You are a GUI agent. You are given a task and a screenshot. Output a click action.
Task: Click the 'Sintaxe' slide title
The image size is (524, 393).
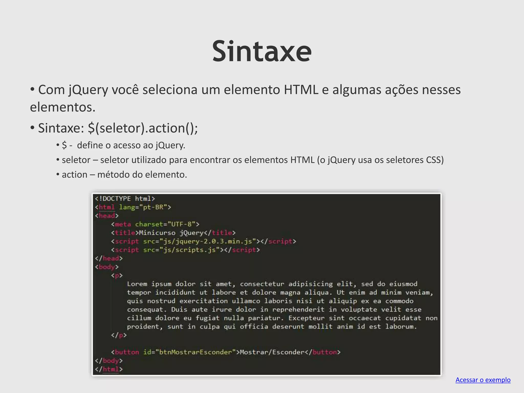262,51
